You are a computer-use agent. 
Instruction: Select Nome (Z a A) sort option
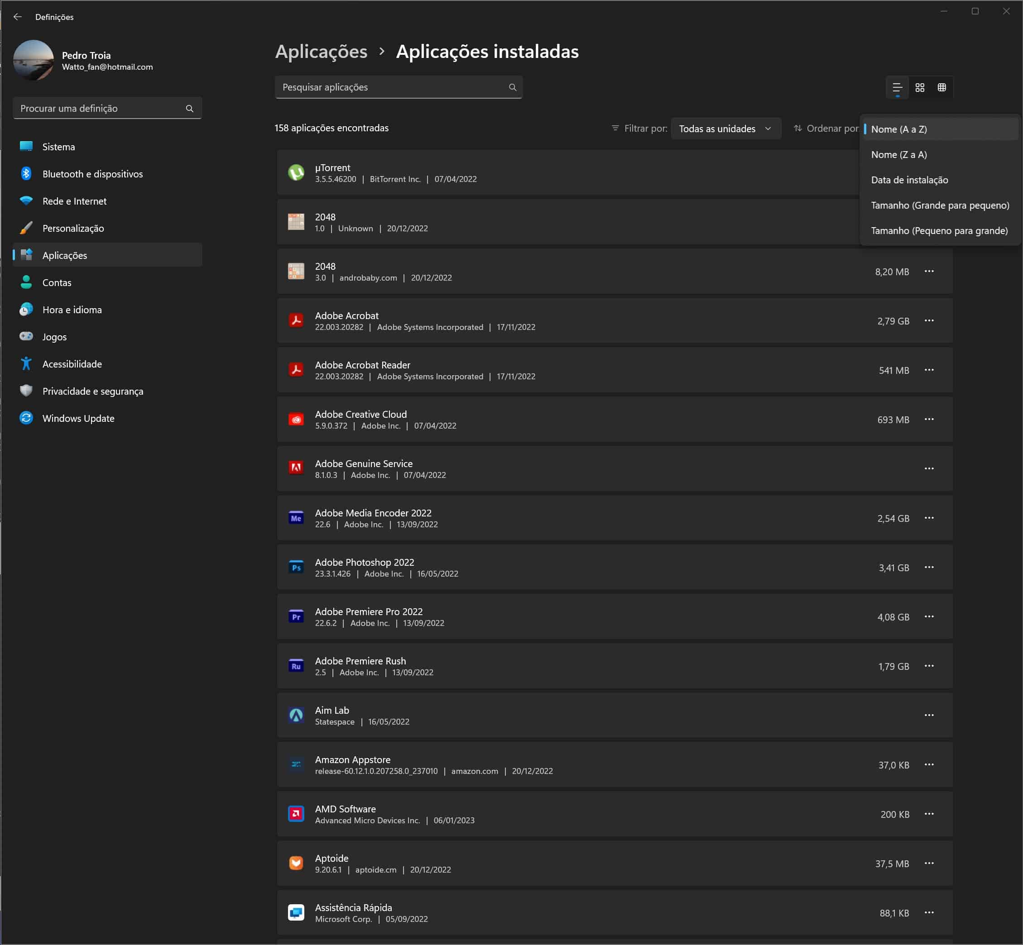click(x=898, y=154)
